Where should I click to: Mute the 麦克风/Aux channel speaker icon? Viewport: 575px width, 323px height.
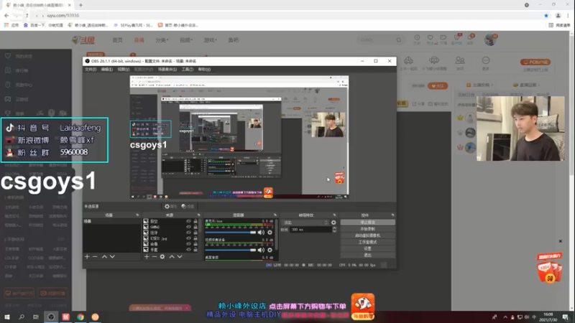261,233
